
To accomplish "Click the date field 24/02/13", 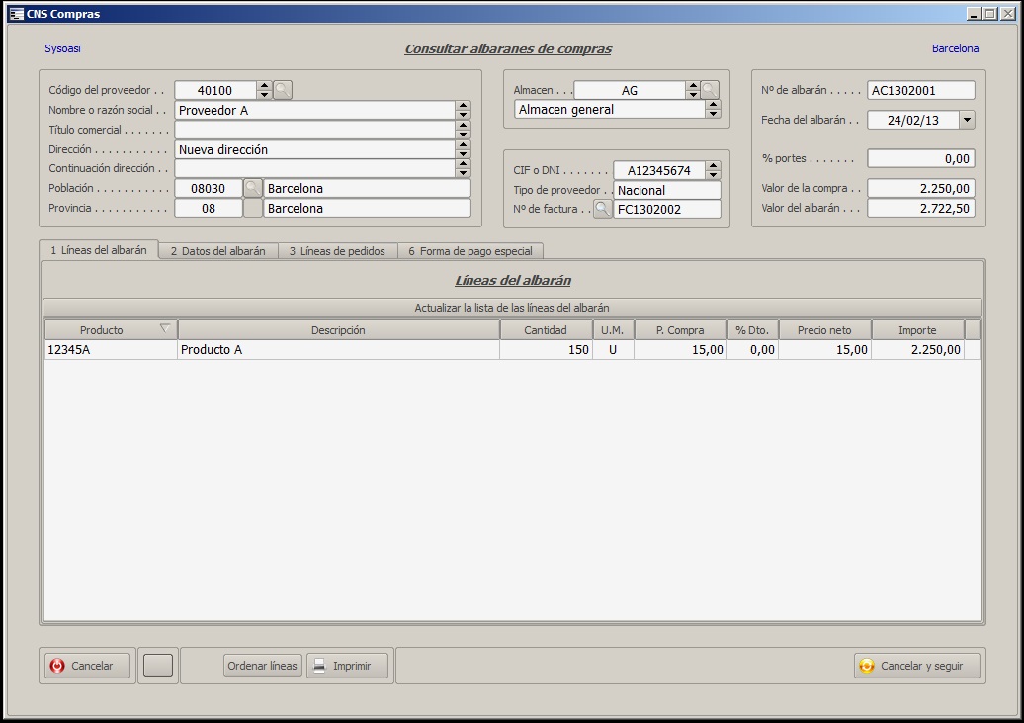I will (913, 120).
